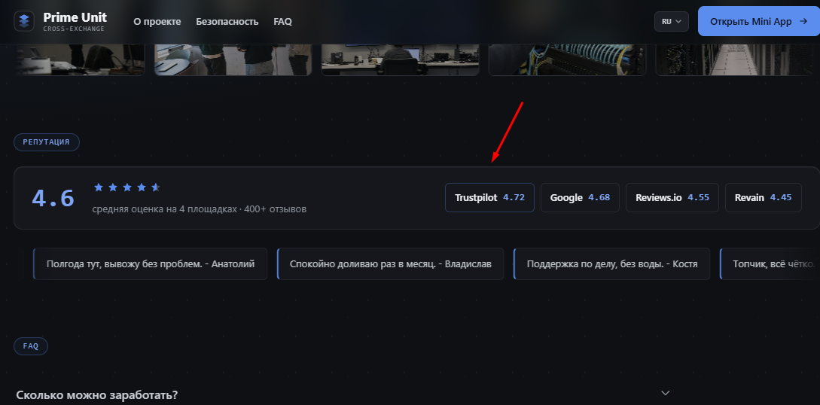Open photo of person at desk
This screenshot has height=405, width=820.
(400, 59)
